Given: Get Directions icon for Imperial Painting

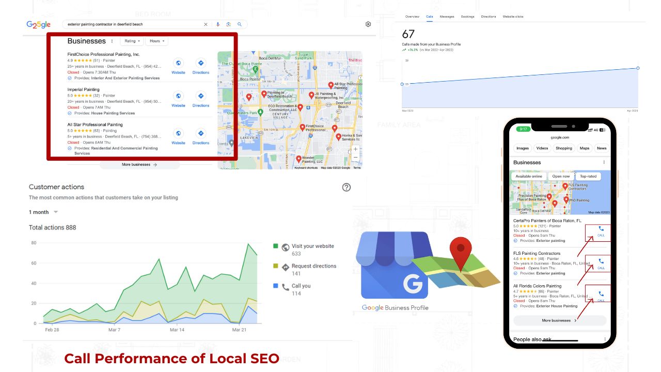Looking at the screenshot, I should click(201, 96).
